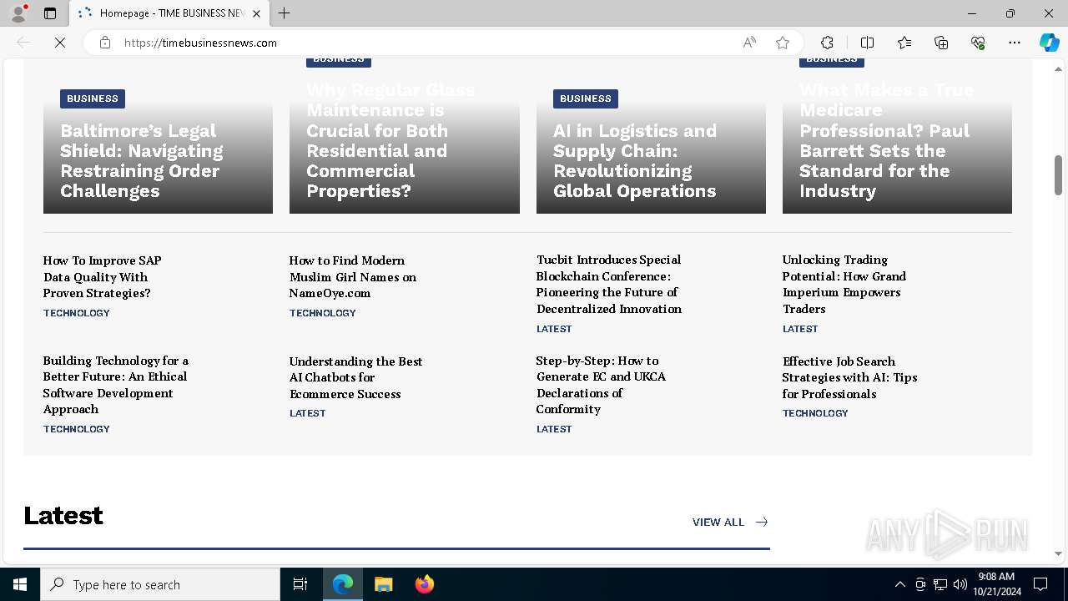Open a new browser tab
Screen dimensions: 1068x601
pyautogui.click(x=285, y=13)
